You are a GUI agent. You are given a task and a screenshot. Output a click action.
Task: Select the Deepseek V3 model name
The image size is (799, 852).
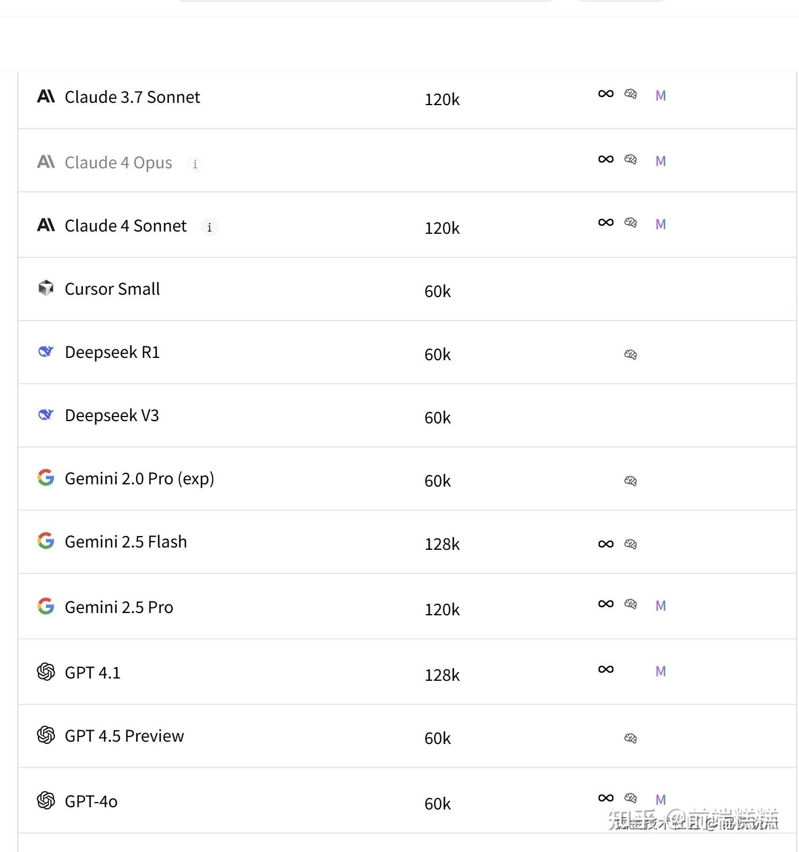click(x=112, y=415)
